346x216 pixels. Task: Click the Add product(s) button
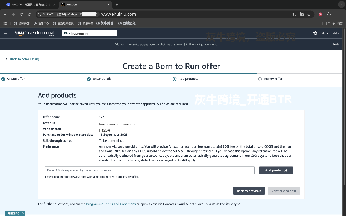tap(276, 170)
